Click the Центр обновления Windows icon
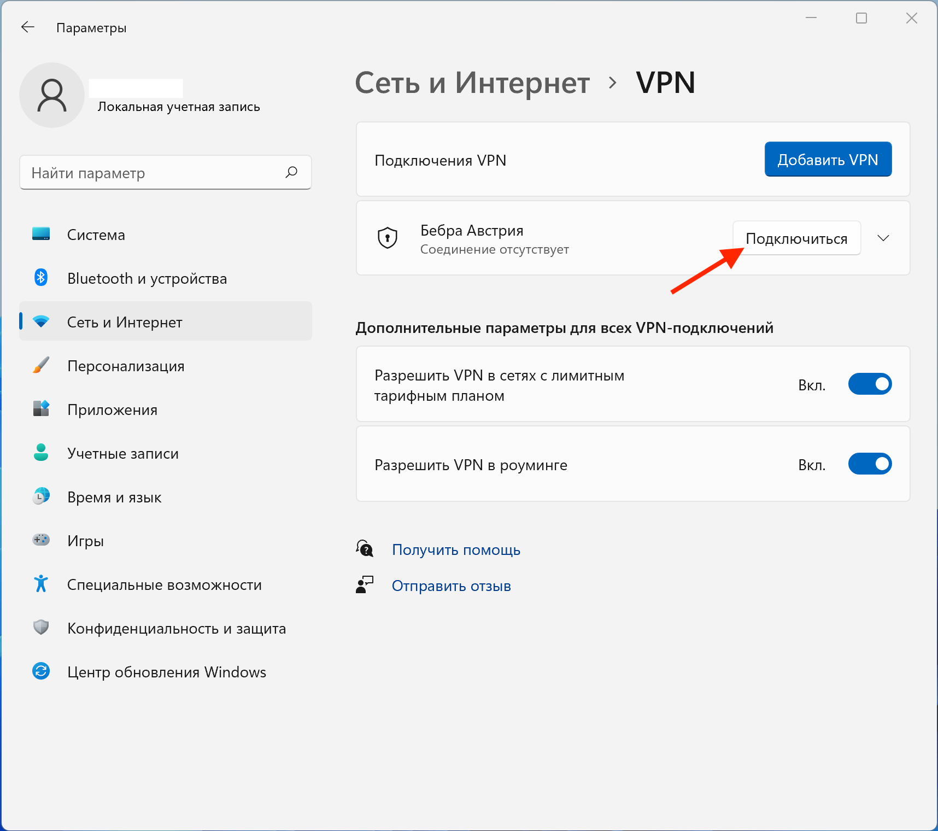The height and width of the screenshot is (831, 938). tap(41, 671)
